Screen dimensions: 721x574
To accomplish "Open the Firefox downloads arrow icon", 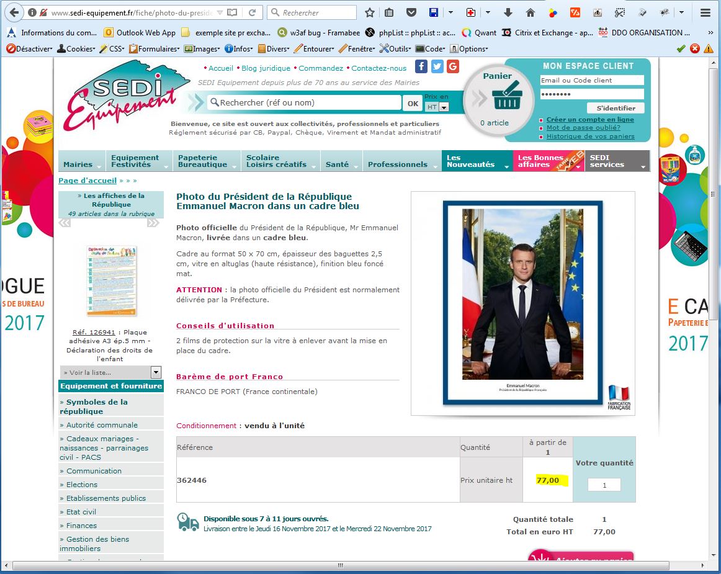I will point(508,12).
